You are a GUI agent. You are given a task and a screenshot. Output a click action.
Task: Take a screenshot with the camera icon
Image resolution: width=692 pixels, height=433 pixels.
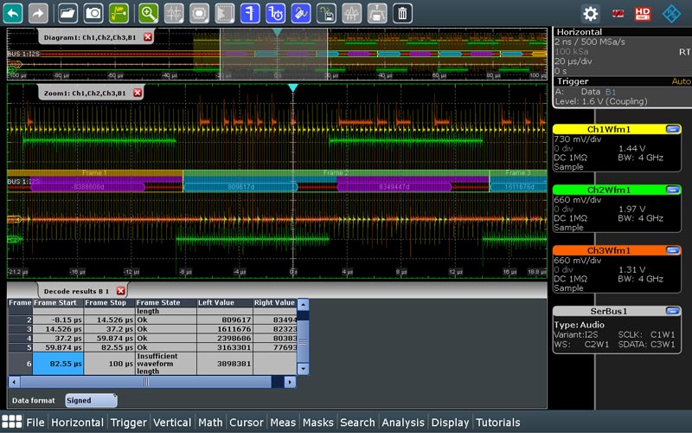tap(93, 13)
